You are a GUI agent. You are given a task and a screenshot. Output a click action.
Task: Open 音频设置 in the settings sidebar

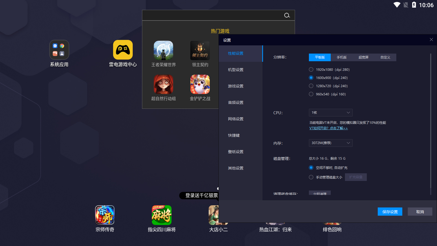[241, 103]
